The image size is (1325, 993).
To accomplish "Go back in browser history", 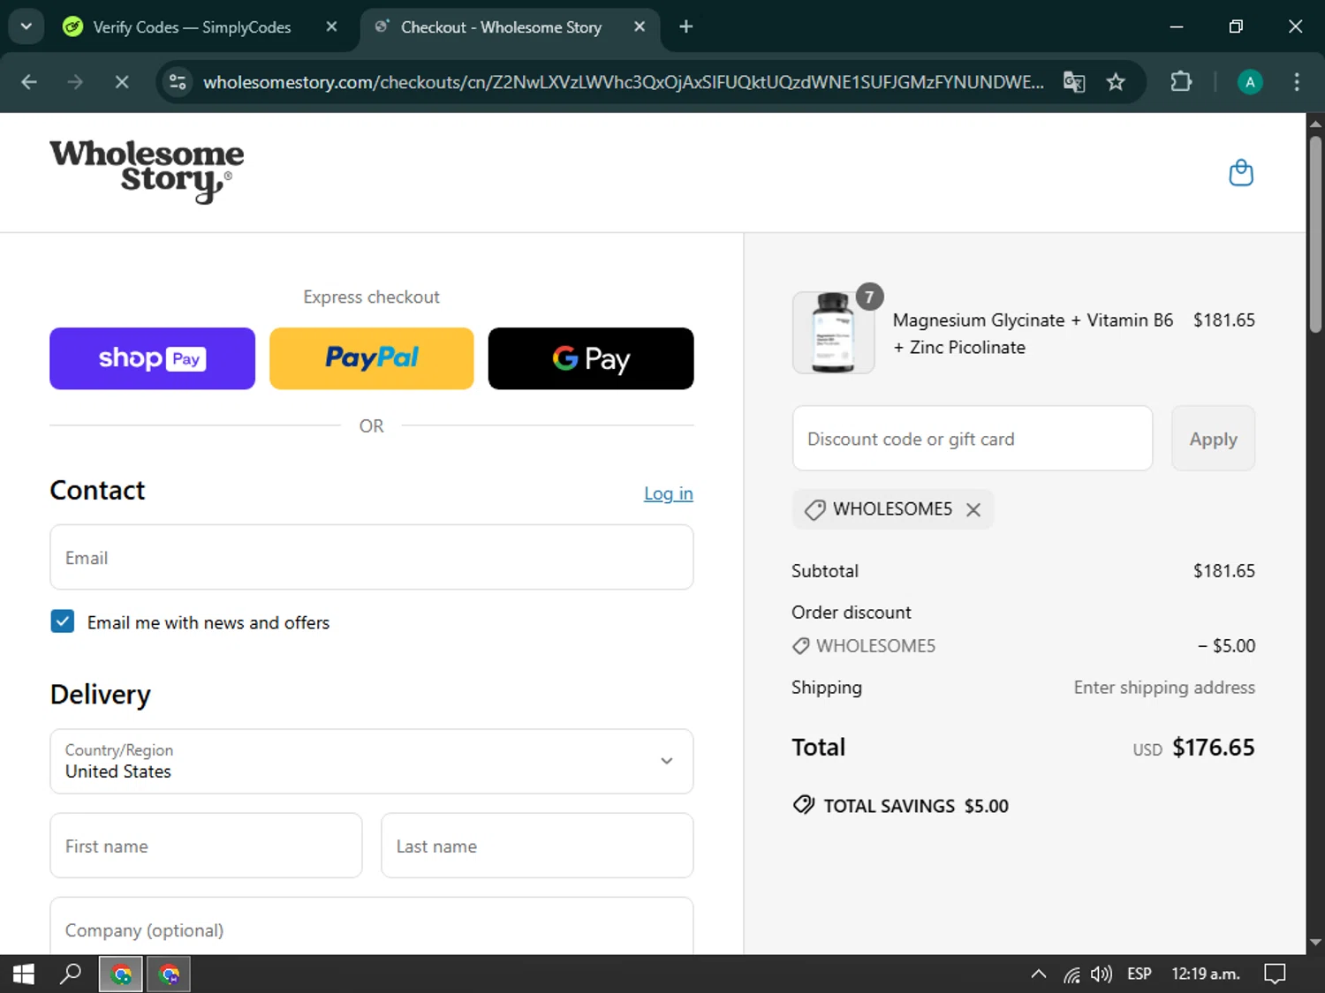I will pyautogui.click(x=29, y=82).
